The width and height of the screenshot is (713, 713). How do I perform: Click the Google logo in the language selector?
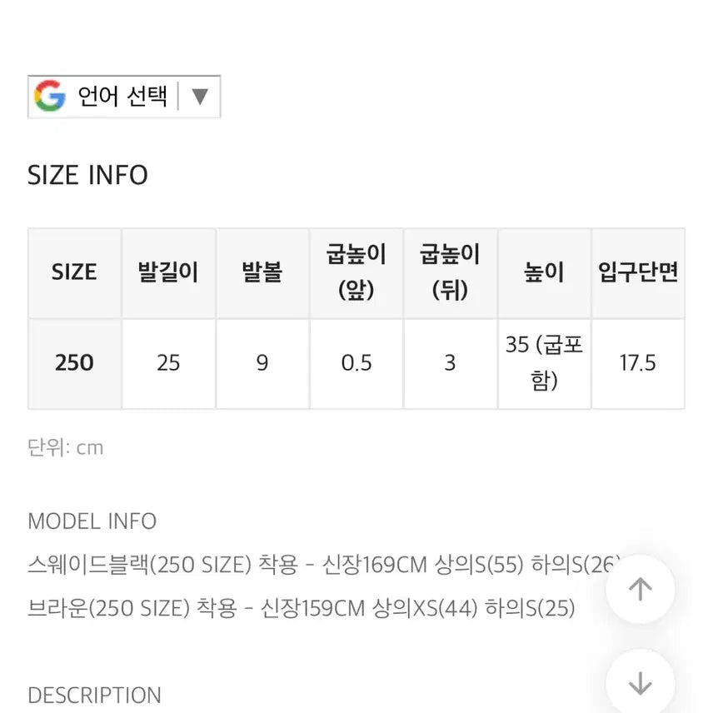[x=50, y=95]
